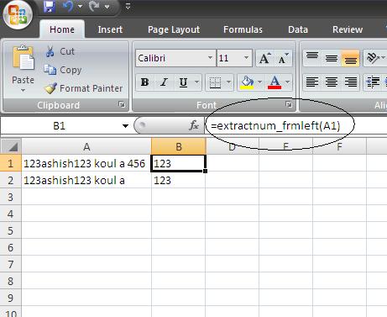
Task: Open the Redo history dropdown arrow
Action: click(107, 7)
